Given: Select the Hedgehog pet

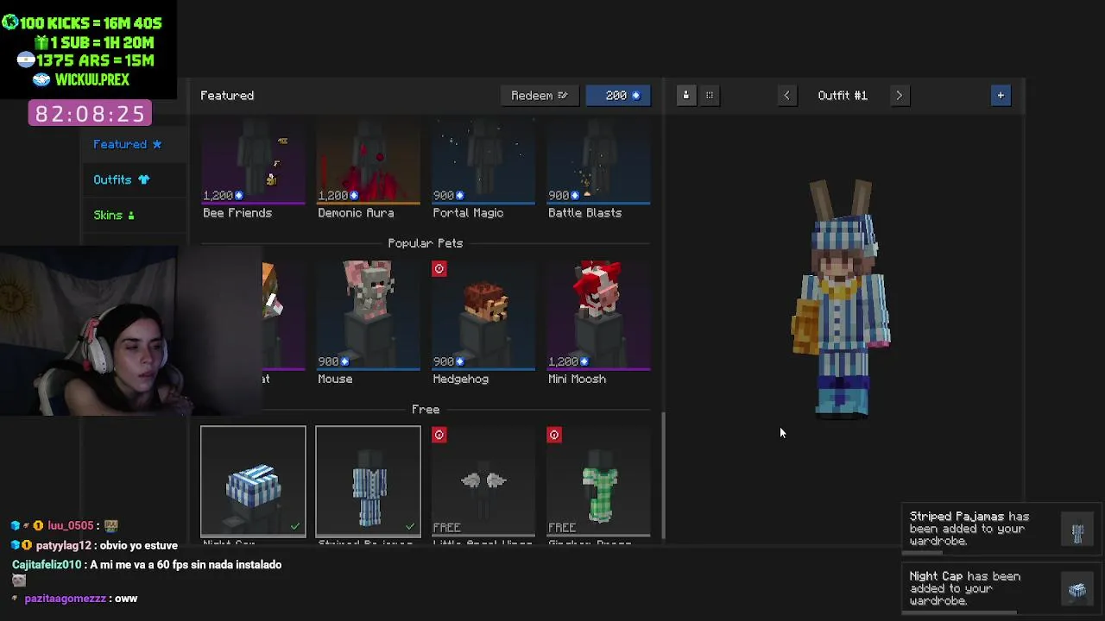Looking at the screenshot, I should coord(483,323).
